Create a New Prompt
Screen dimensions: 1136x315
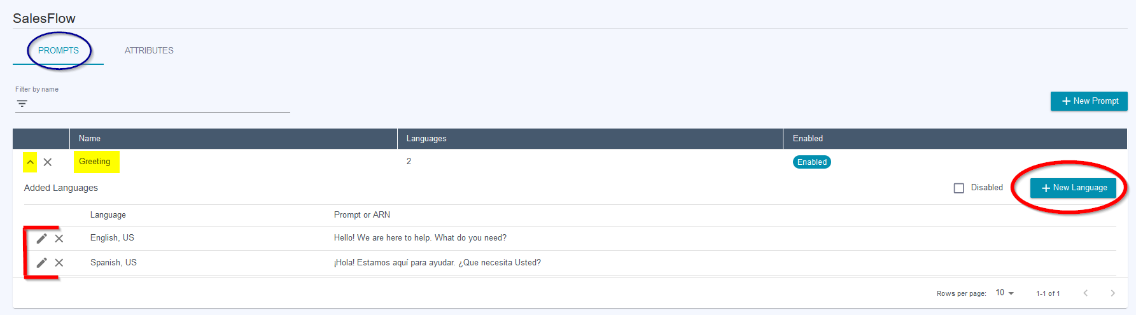click(x=1089, y=101)
